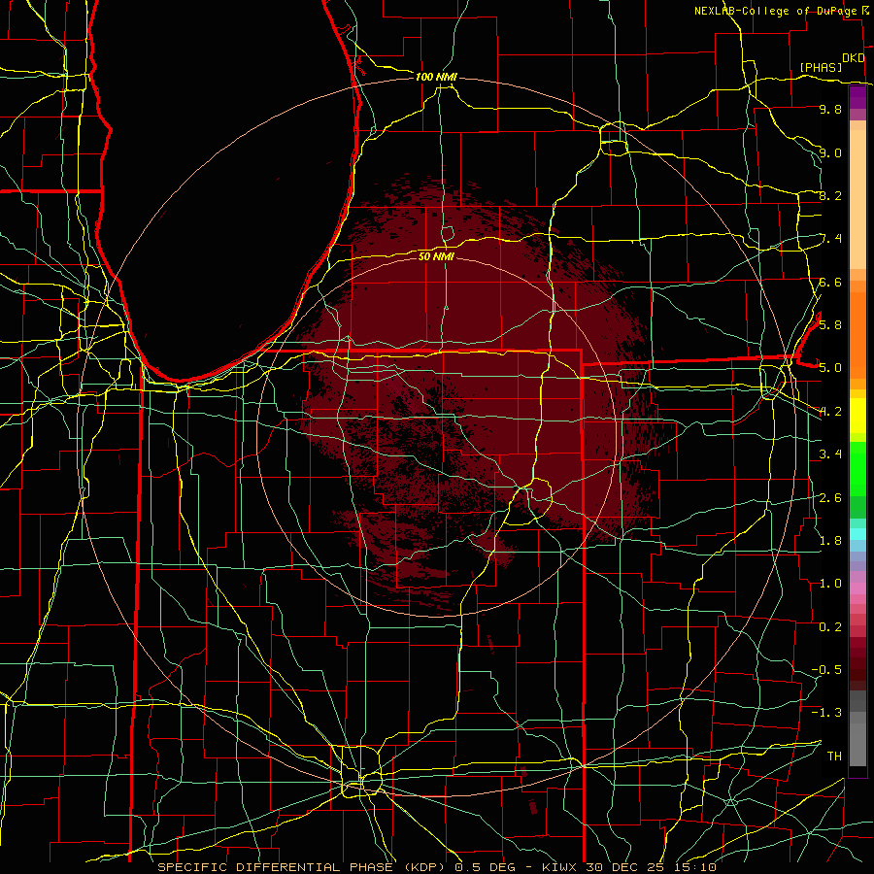Screen dimensions: 874x874
Task: Click the 3.4 value on the scale
Action: coord(830,454)
